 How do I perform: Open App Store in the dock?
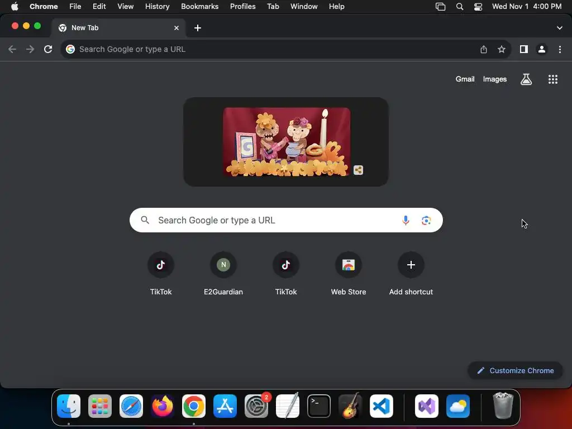click(x=225, y=406)
